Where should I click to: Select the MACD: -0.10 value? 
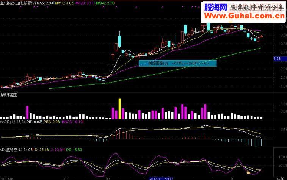(73, 122)
